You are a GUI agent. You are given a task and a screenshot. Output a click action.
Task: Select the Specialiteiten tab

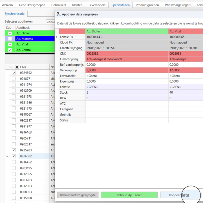coord(121,5)
